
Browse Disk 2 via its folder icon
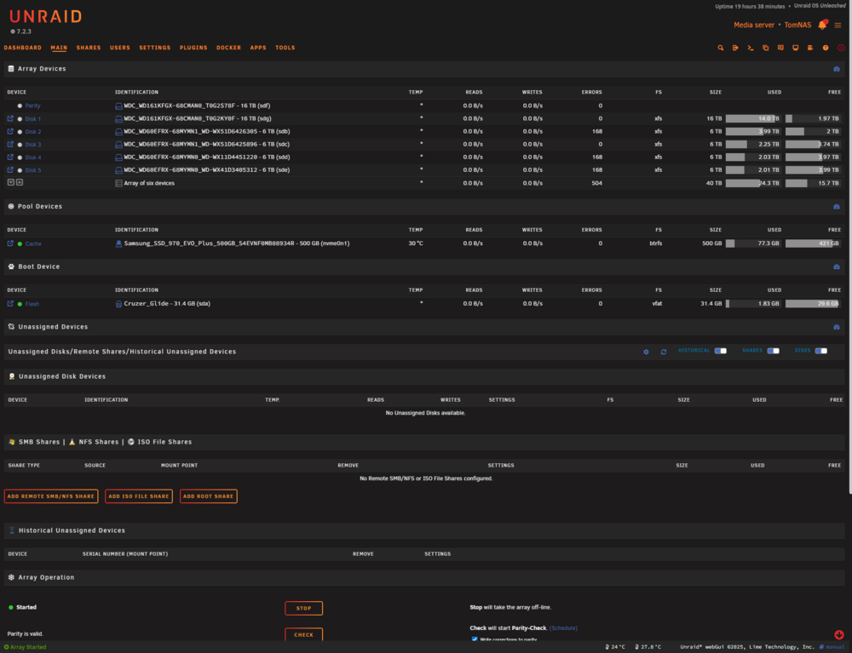pyautogui.click(x=10, y=131)
